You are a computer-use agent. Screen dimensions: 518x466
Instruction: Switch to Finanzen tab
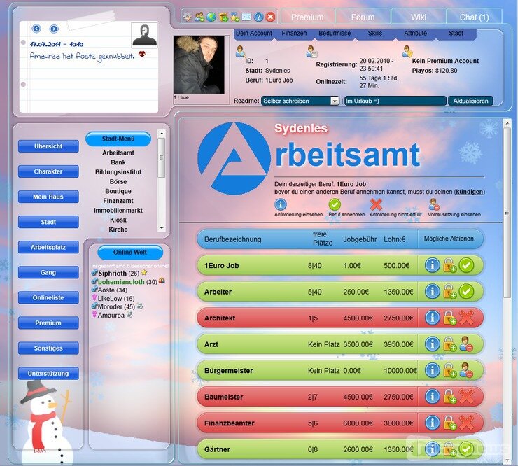tap(294, 34)
